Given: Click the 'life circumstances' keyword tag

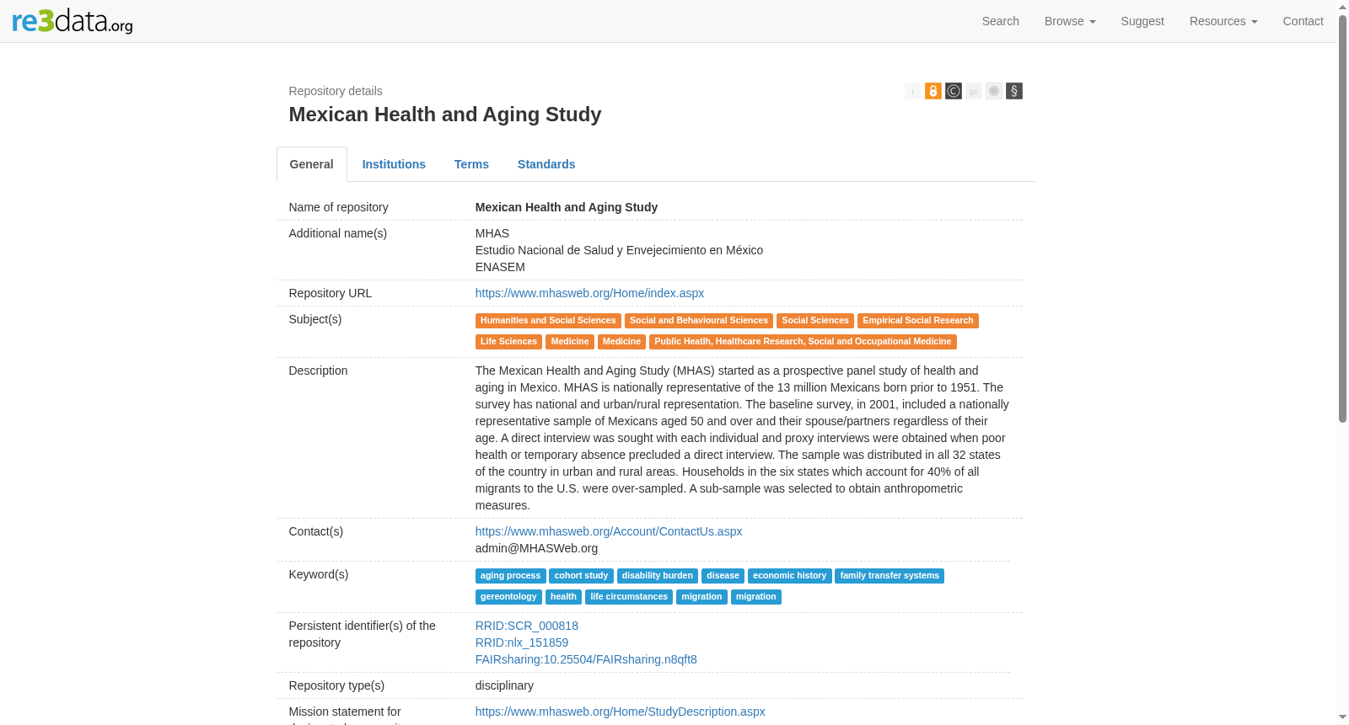Looking at the screenshot, I should click(629, 597).
